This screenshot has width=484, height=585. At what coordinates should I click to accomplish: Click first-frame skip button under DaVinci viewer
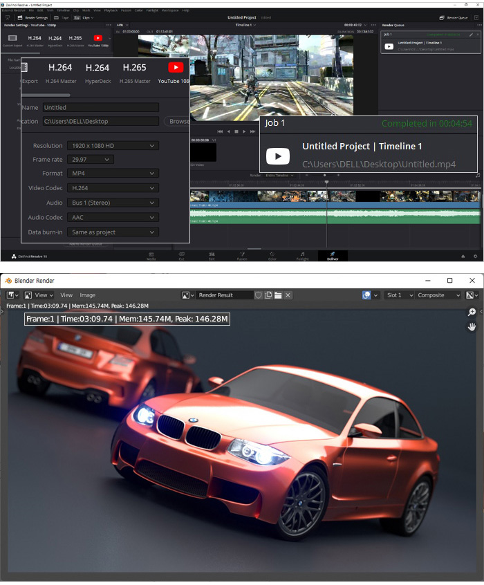pyautogui.click(x=220, y=131)
